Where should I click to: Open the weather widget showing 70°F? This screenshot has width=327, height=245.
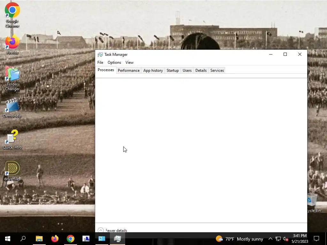(240, 239)
